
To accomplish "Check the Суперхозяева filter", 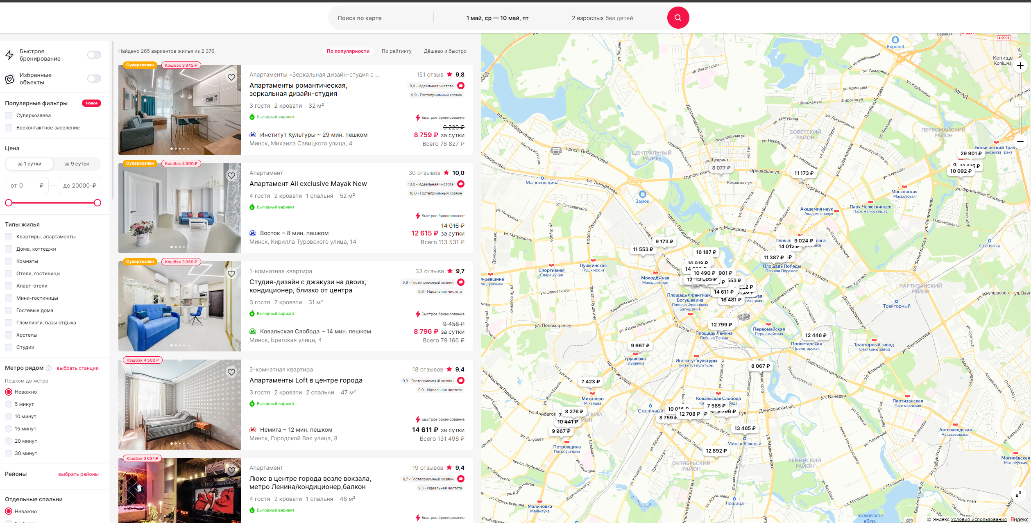I will [9, 115].
